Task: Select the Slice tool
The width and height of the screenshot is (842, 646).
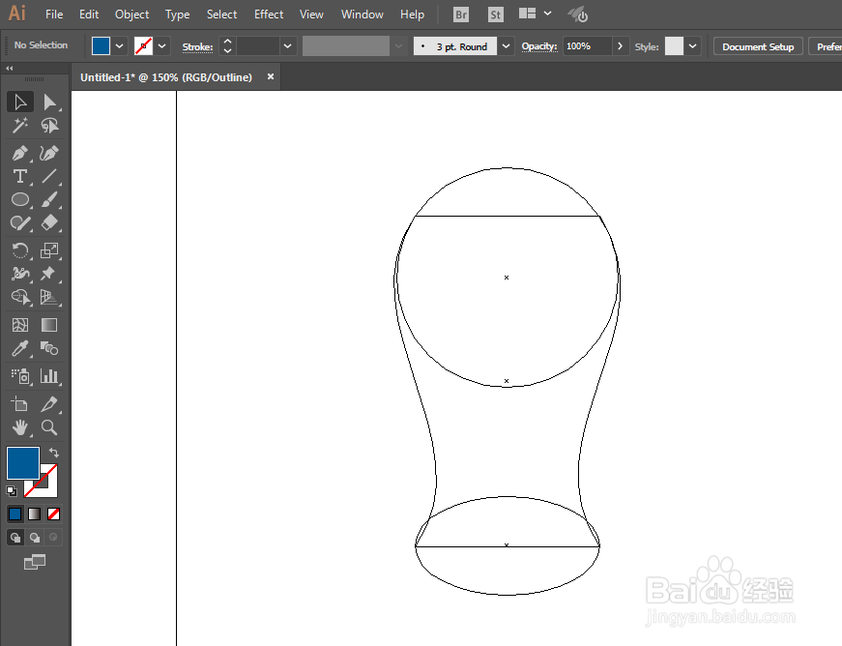Action: [49, 404]
